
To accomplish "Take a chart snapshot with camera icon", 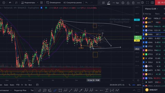I will click(x=152, y=3).
